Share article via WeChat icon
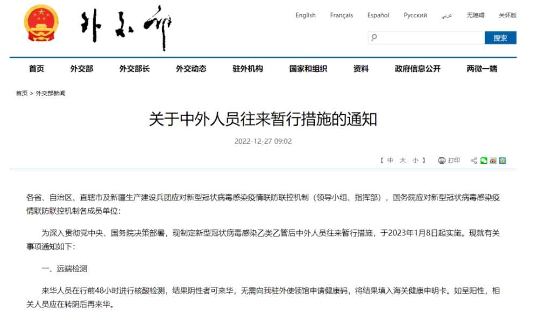The width and height of the screenshot is (538, 320). 484,161
